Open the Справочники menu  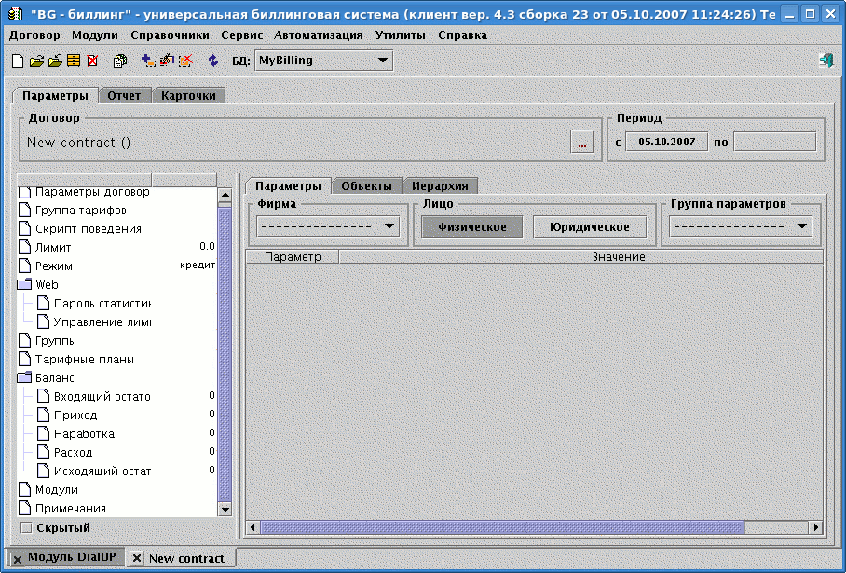coord(170,34)
